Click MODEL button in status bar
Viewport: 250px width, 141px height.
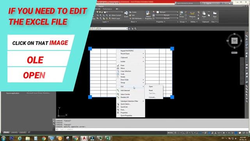coord(170,133)
